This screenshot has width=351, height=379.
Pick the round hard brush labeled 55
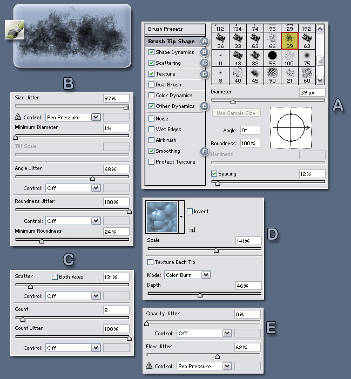click(273, 57)
